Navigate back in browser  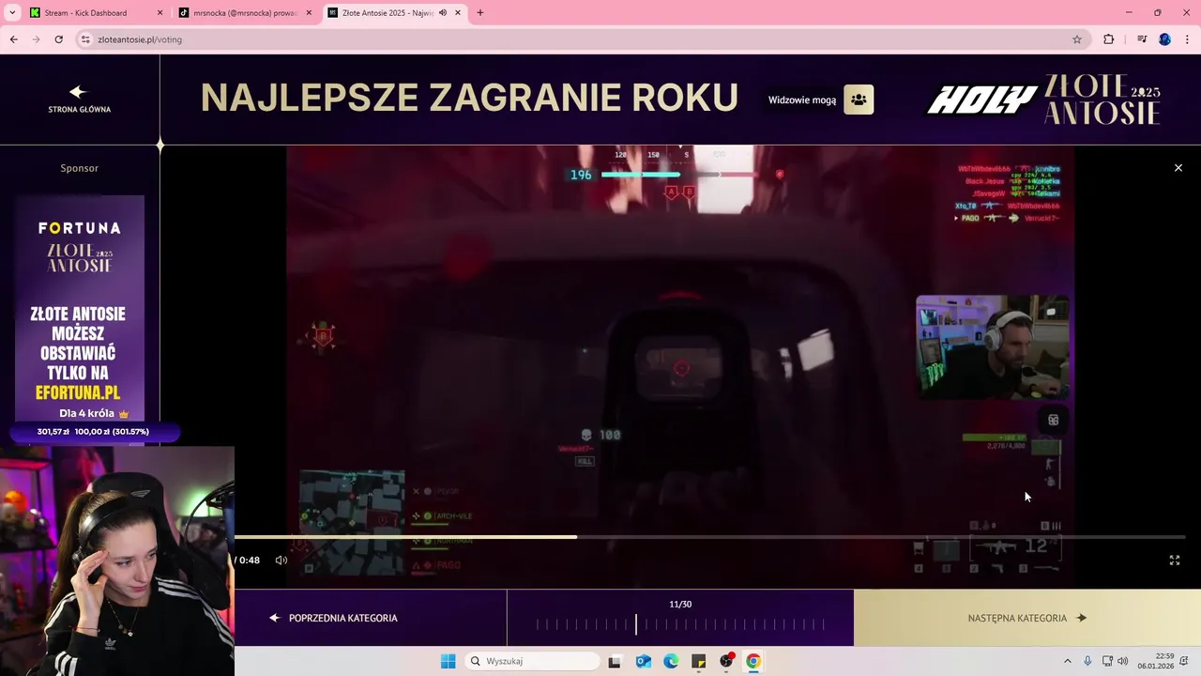coord(14,39)
